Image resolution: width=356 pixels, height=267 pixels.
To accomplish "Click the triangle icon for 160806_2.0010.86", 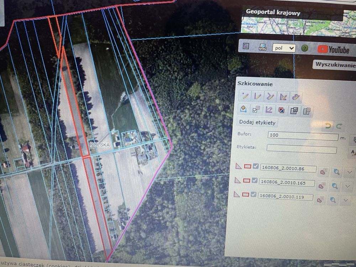I will pos(238,166).
